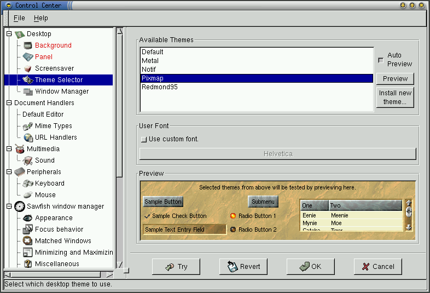Enable the Auto Preview checkbox
Viewport: 430px width, 293px height.
tap(381, 60)
